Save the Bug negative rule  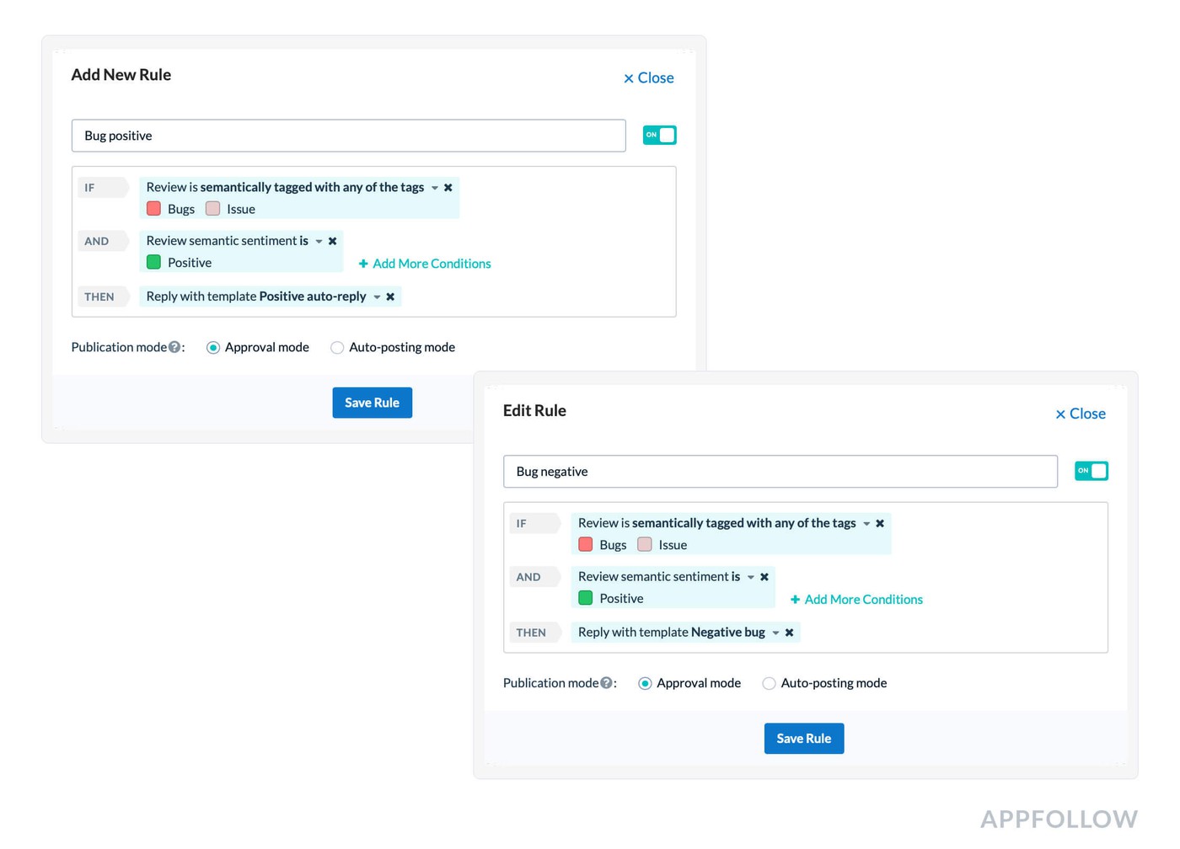[803, 739]
